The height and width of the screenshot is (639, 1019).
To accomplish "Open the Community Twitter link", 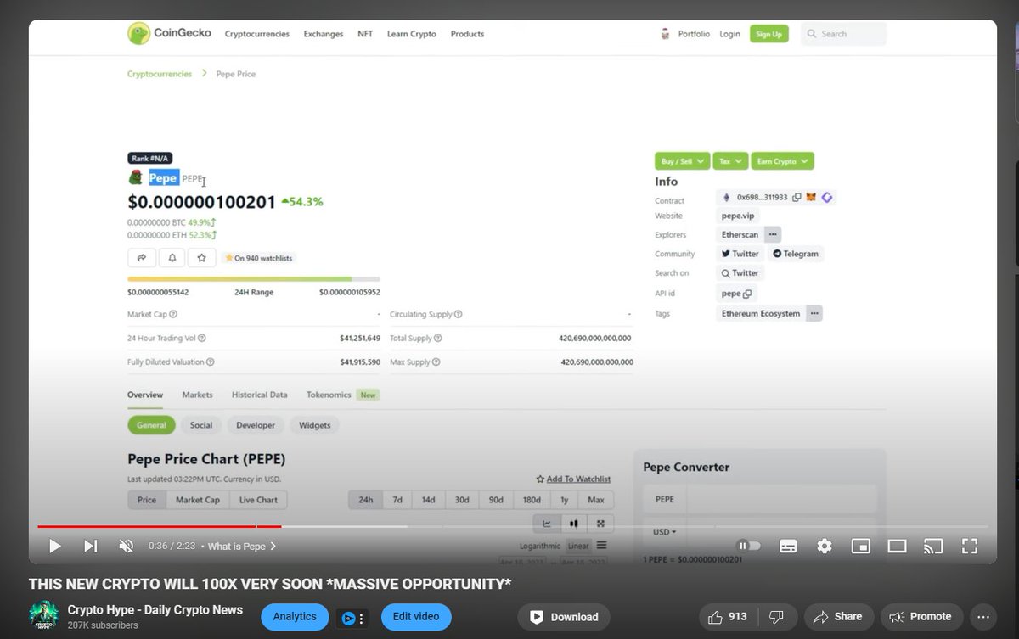I will (x=740, y=254).
